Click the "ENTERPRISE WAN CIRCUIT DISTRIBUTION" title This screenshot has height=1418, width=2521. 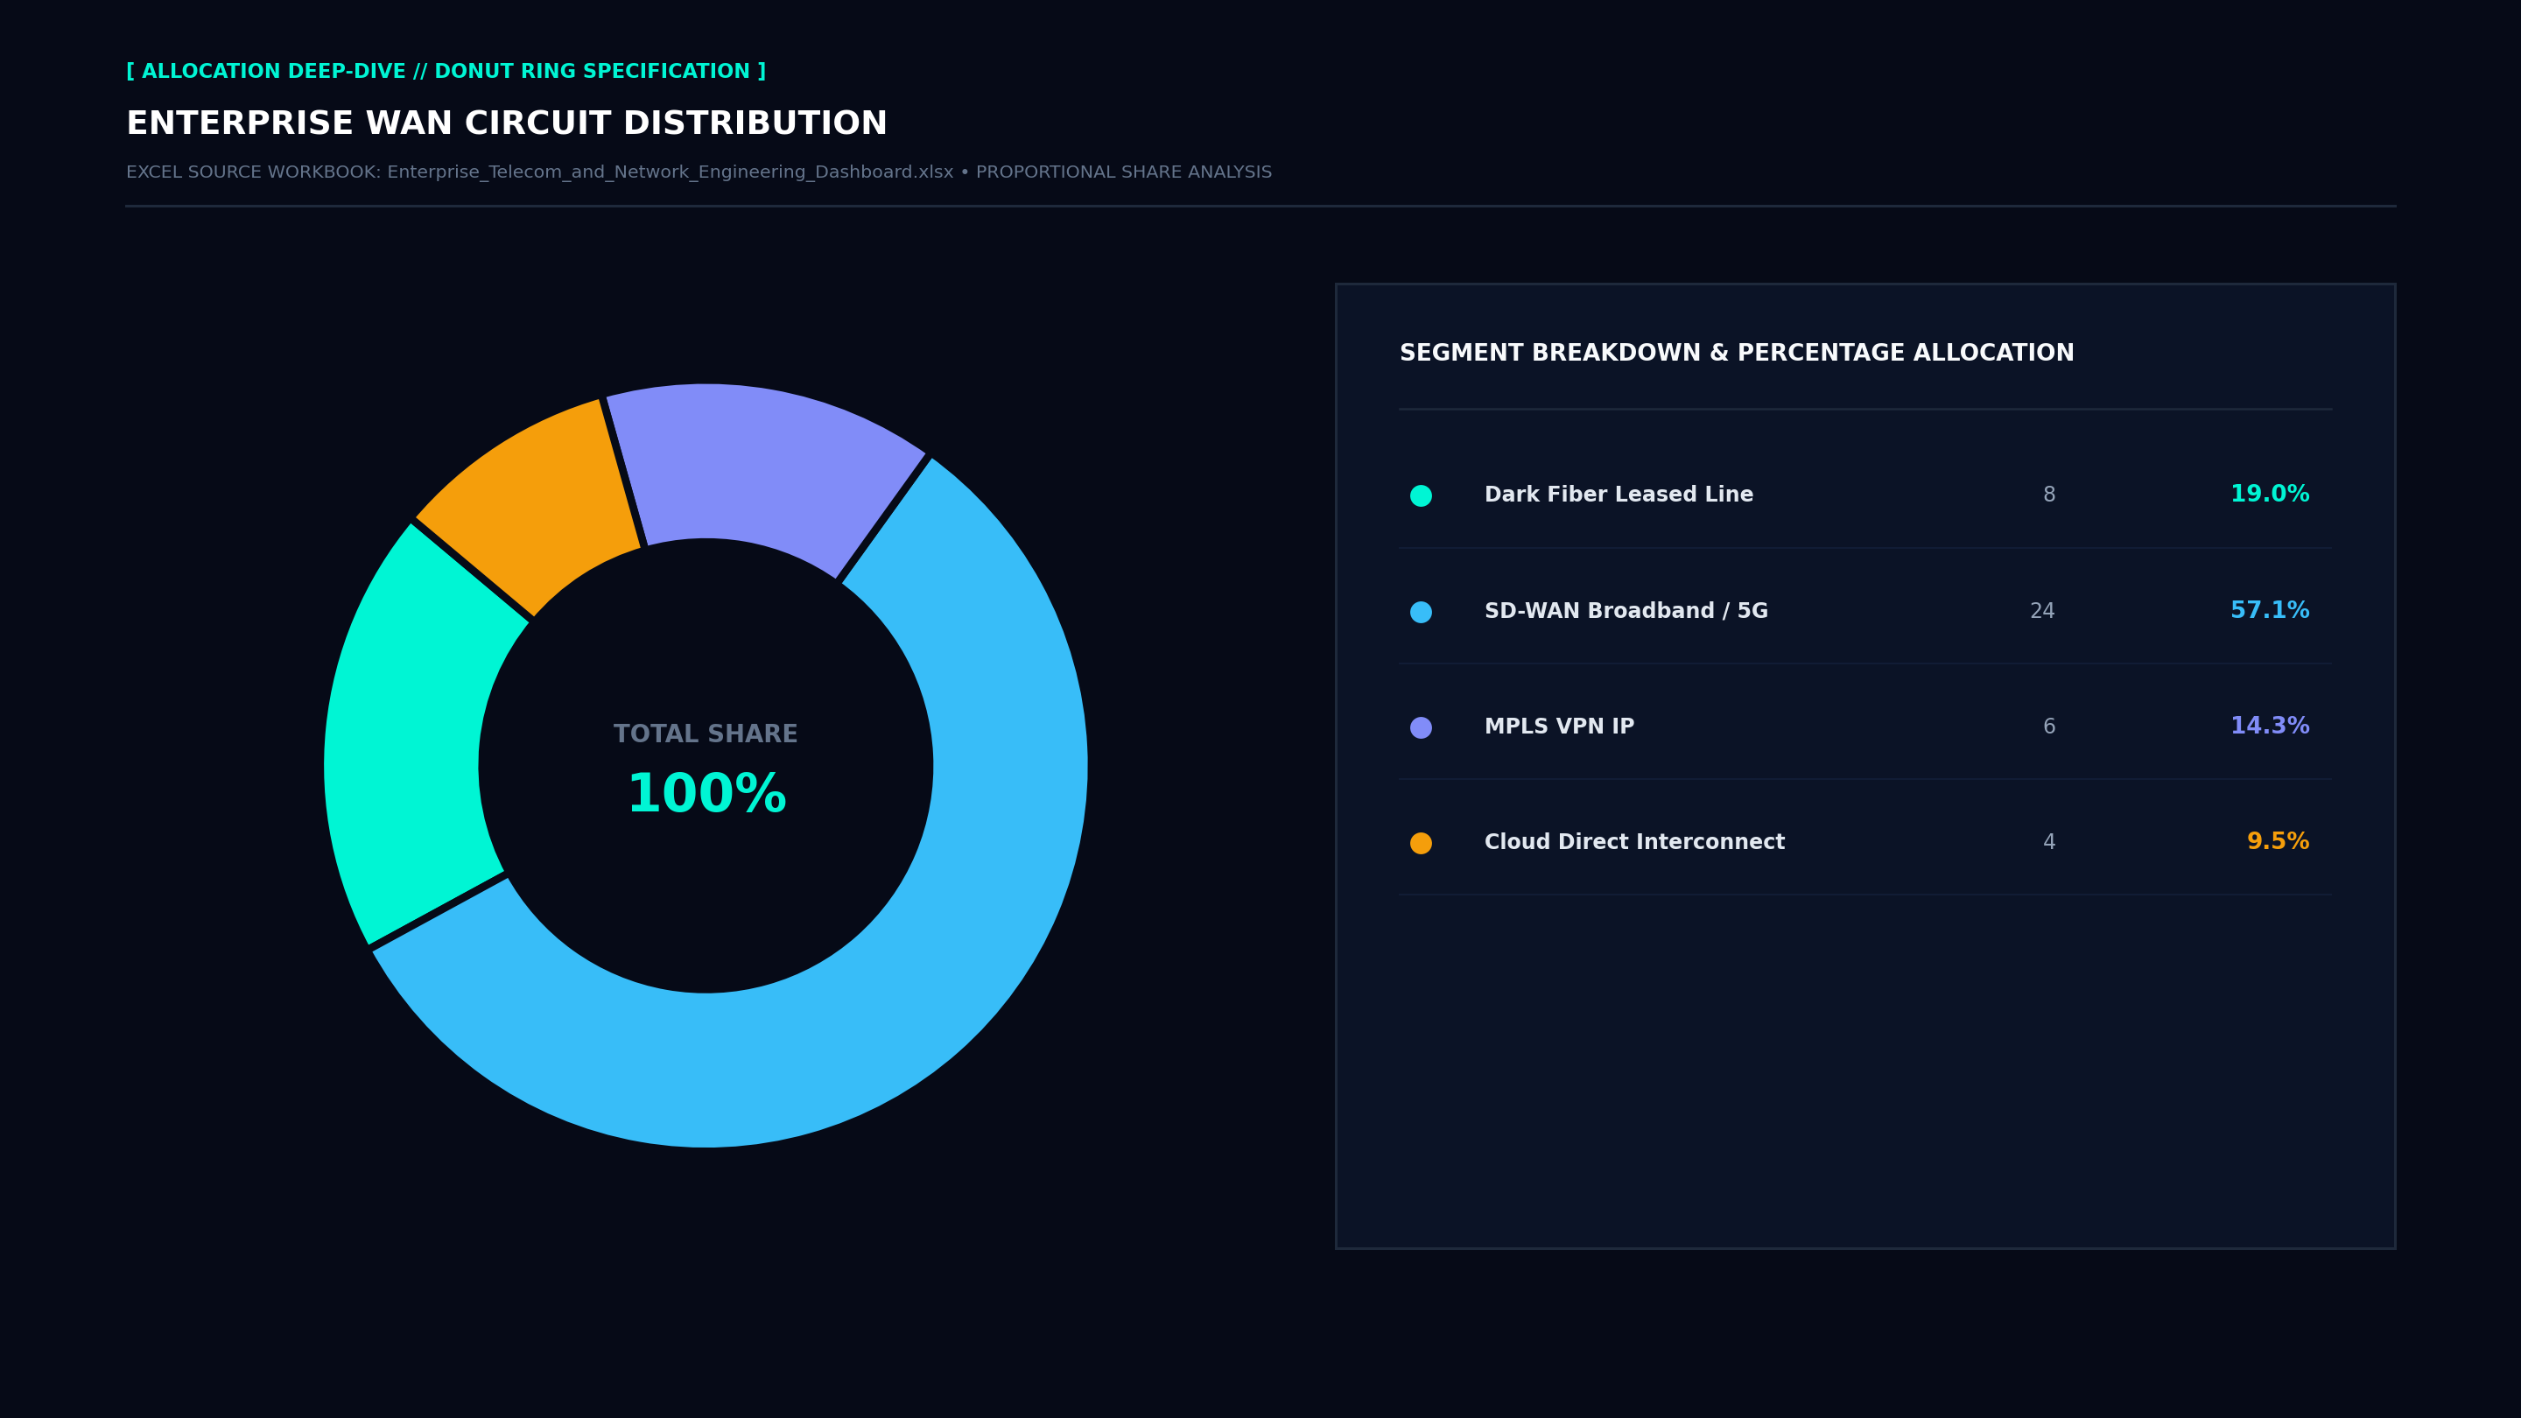[x=507, y=123]
